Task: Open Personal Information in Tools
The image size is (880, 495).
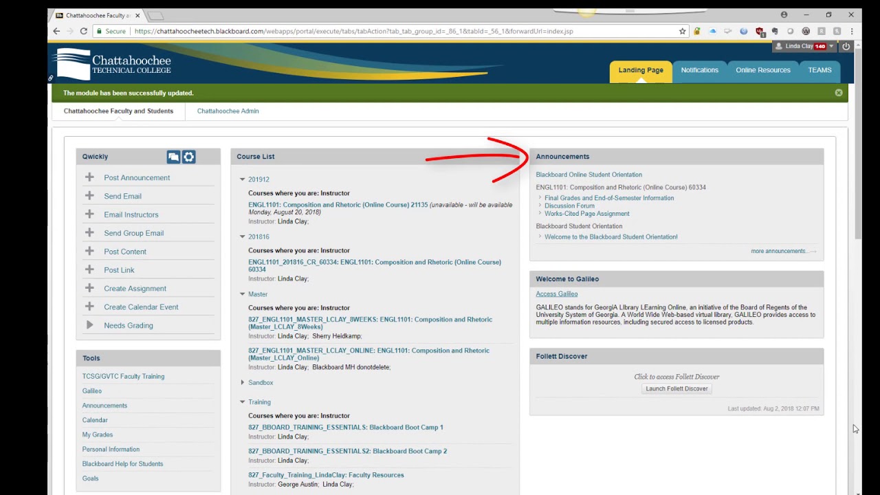Action: 111,450
